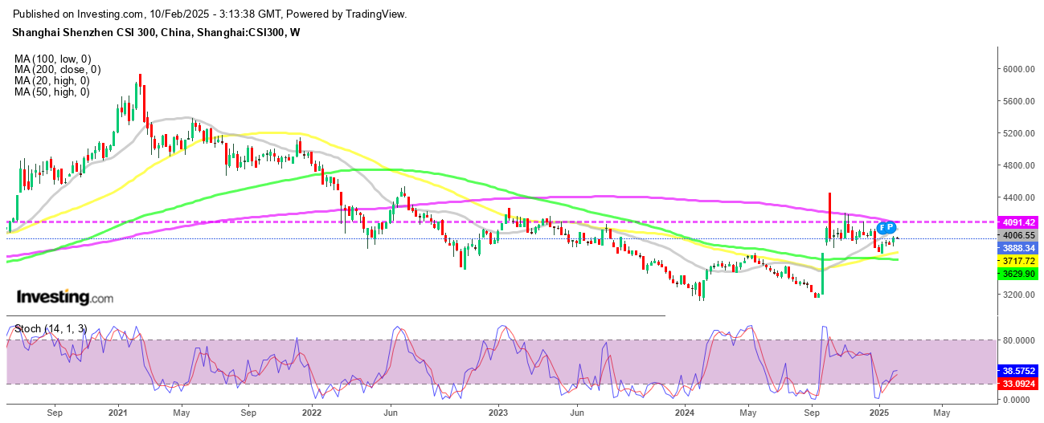1044x423 pixels.
Task: Click the Investing.com watermark logo
Action: pyautogui.click(x=65, y=298)
